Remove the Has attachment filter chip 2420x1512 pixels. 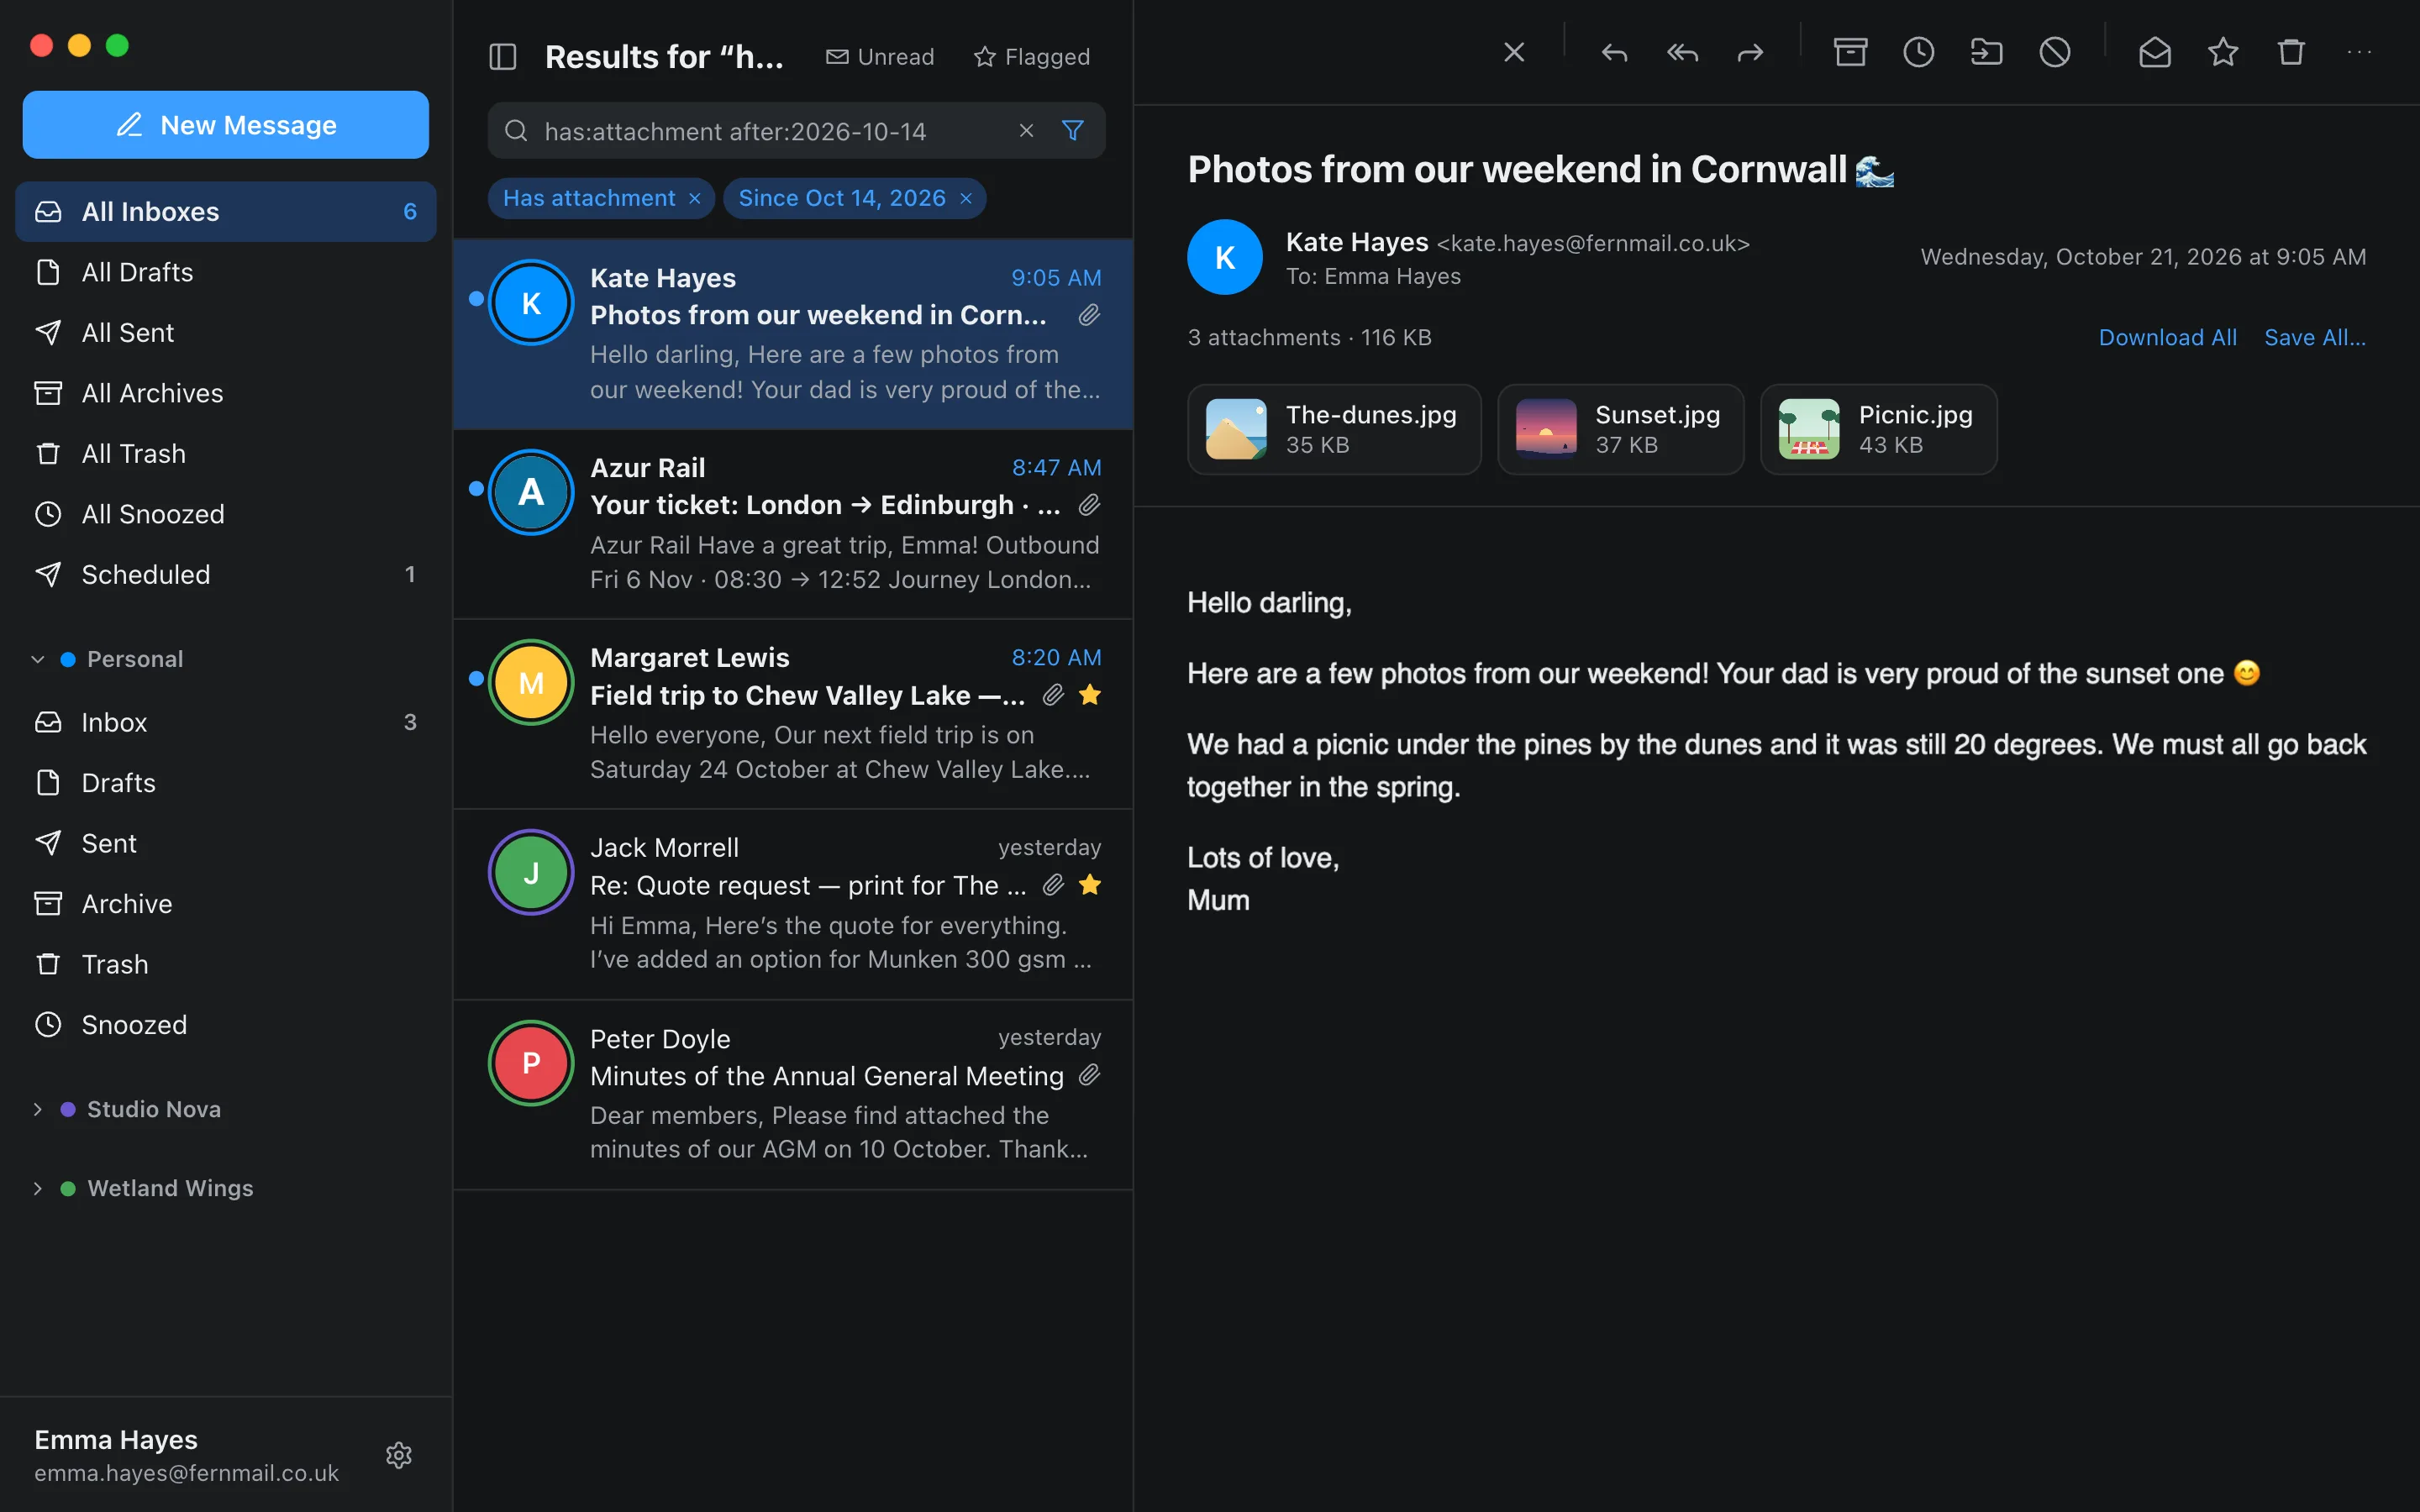695,199
